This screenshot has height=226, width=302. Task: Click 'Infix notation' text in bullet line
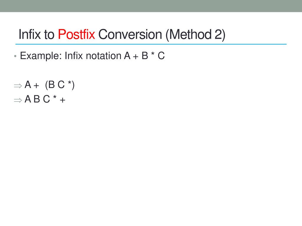click(x=93, y=56)
